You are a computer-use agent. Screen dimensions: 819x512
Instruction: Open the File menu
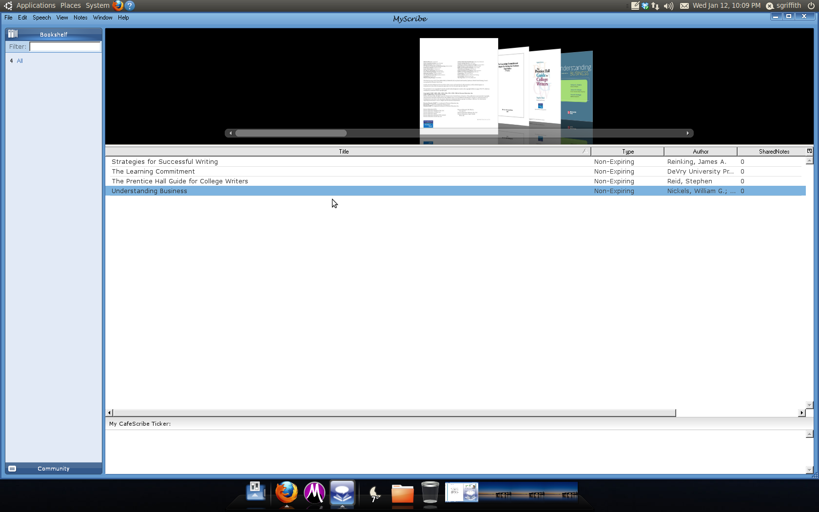click(8, 18)
